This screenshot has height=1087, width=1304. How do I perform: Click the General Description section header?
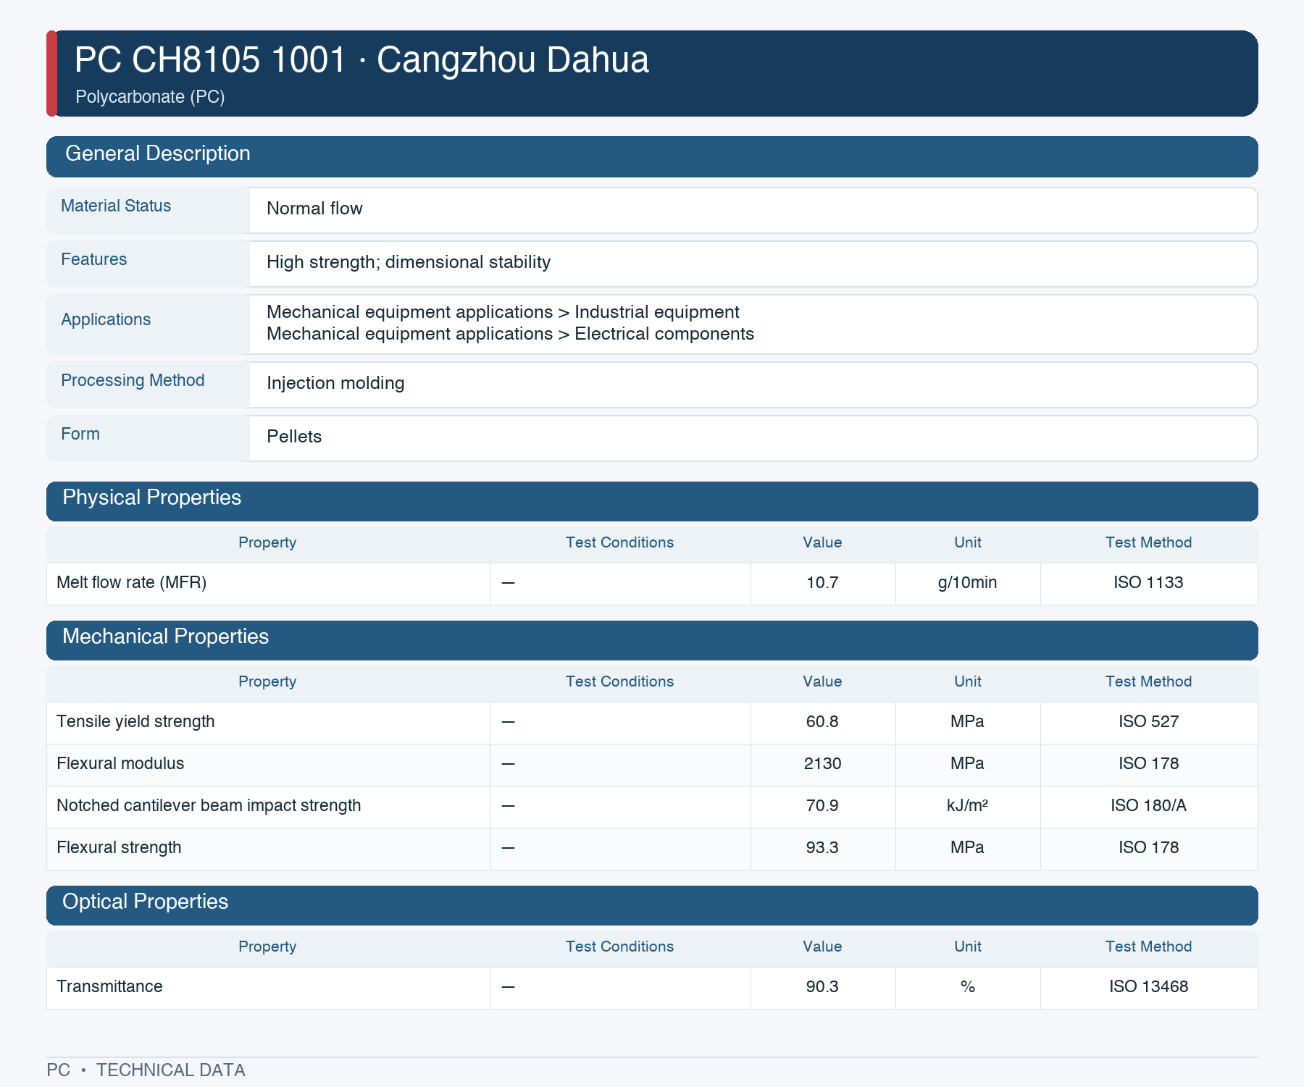[652, 156]
